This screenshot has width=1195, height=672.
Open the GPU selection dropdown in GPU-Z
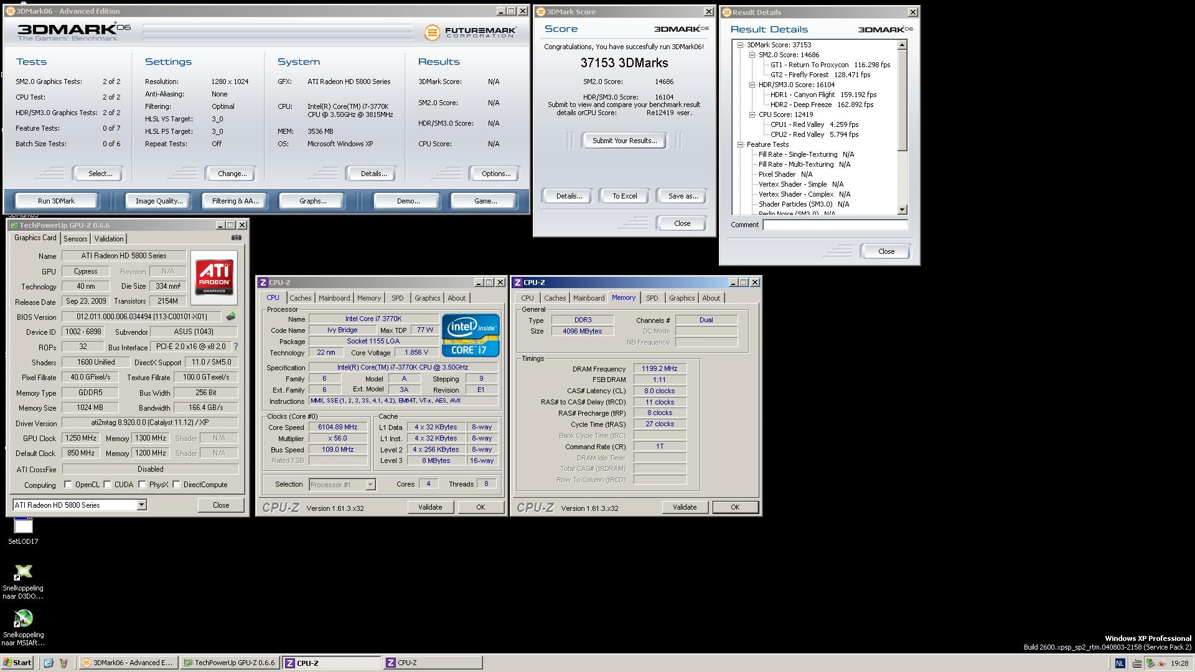(x=141, y=505)
